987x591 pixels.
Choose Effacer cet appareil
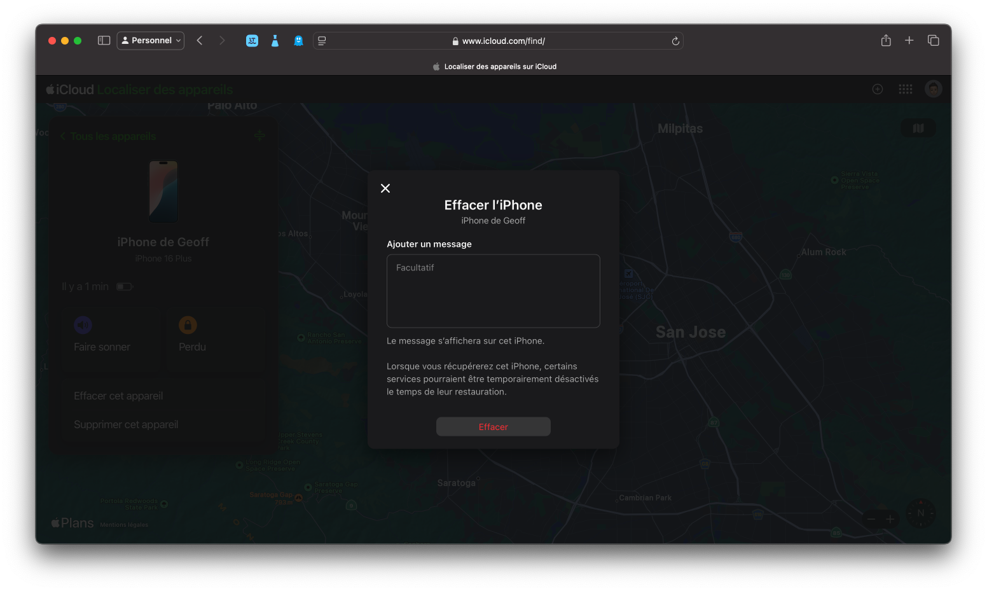tap(163, 396)
